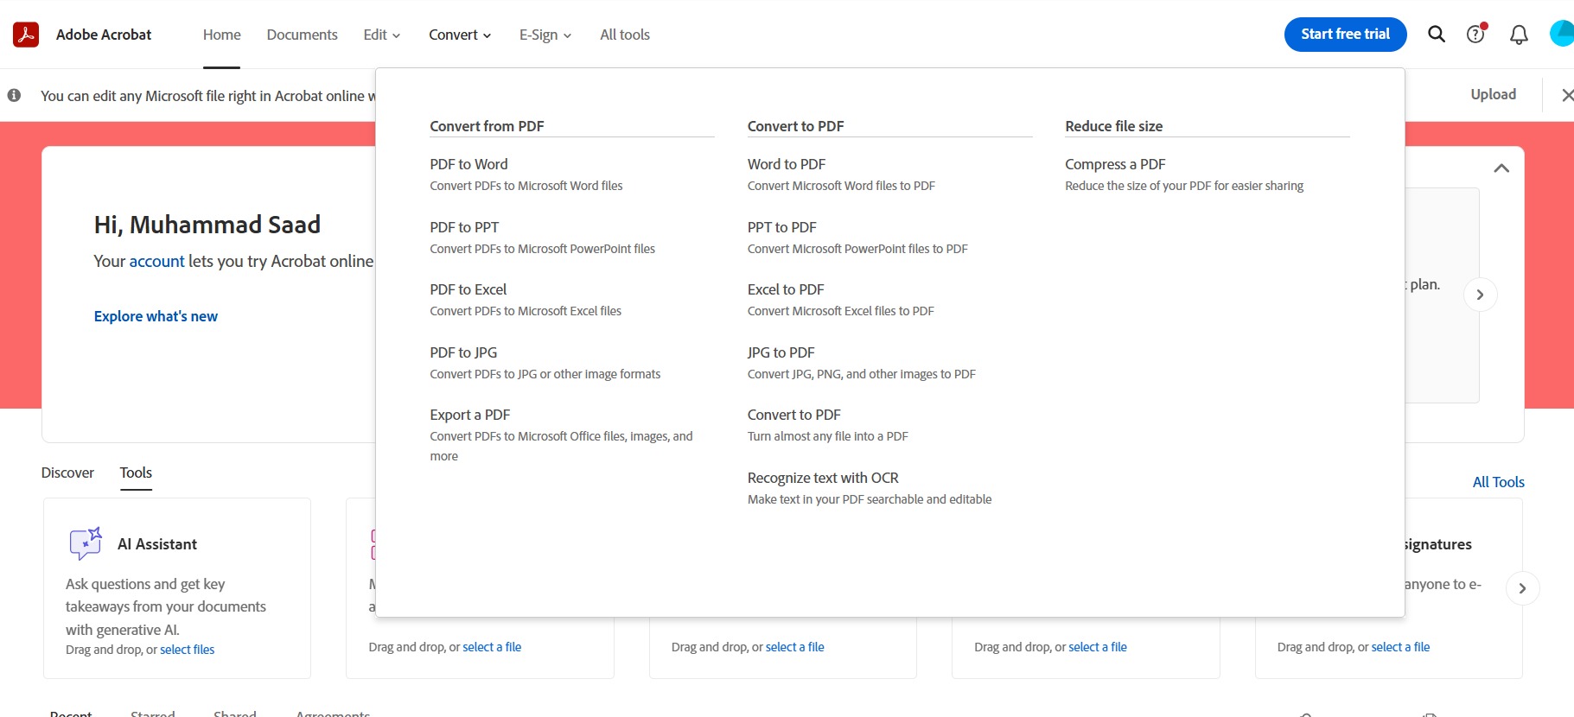Choose PDF to Excel conversion
The height and width of the screenshot is (717, 1574).
[x=468, y=289]
